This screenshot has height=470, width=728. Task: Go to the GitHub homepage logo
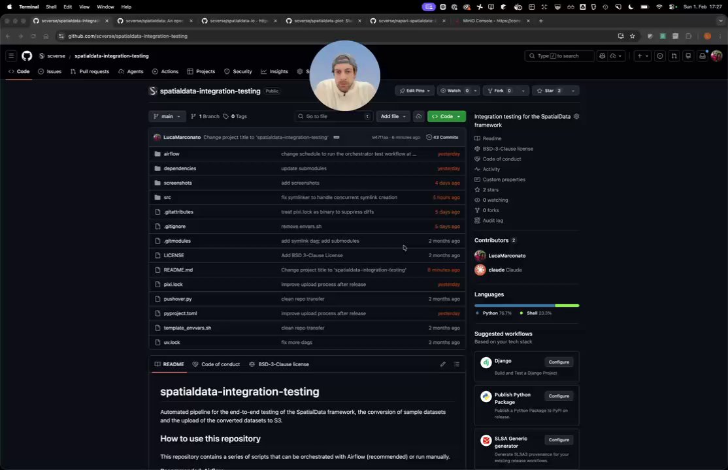point(27,55)
